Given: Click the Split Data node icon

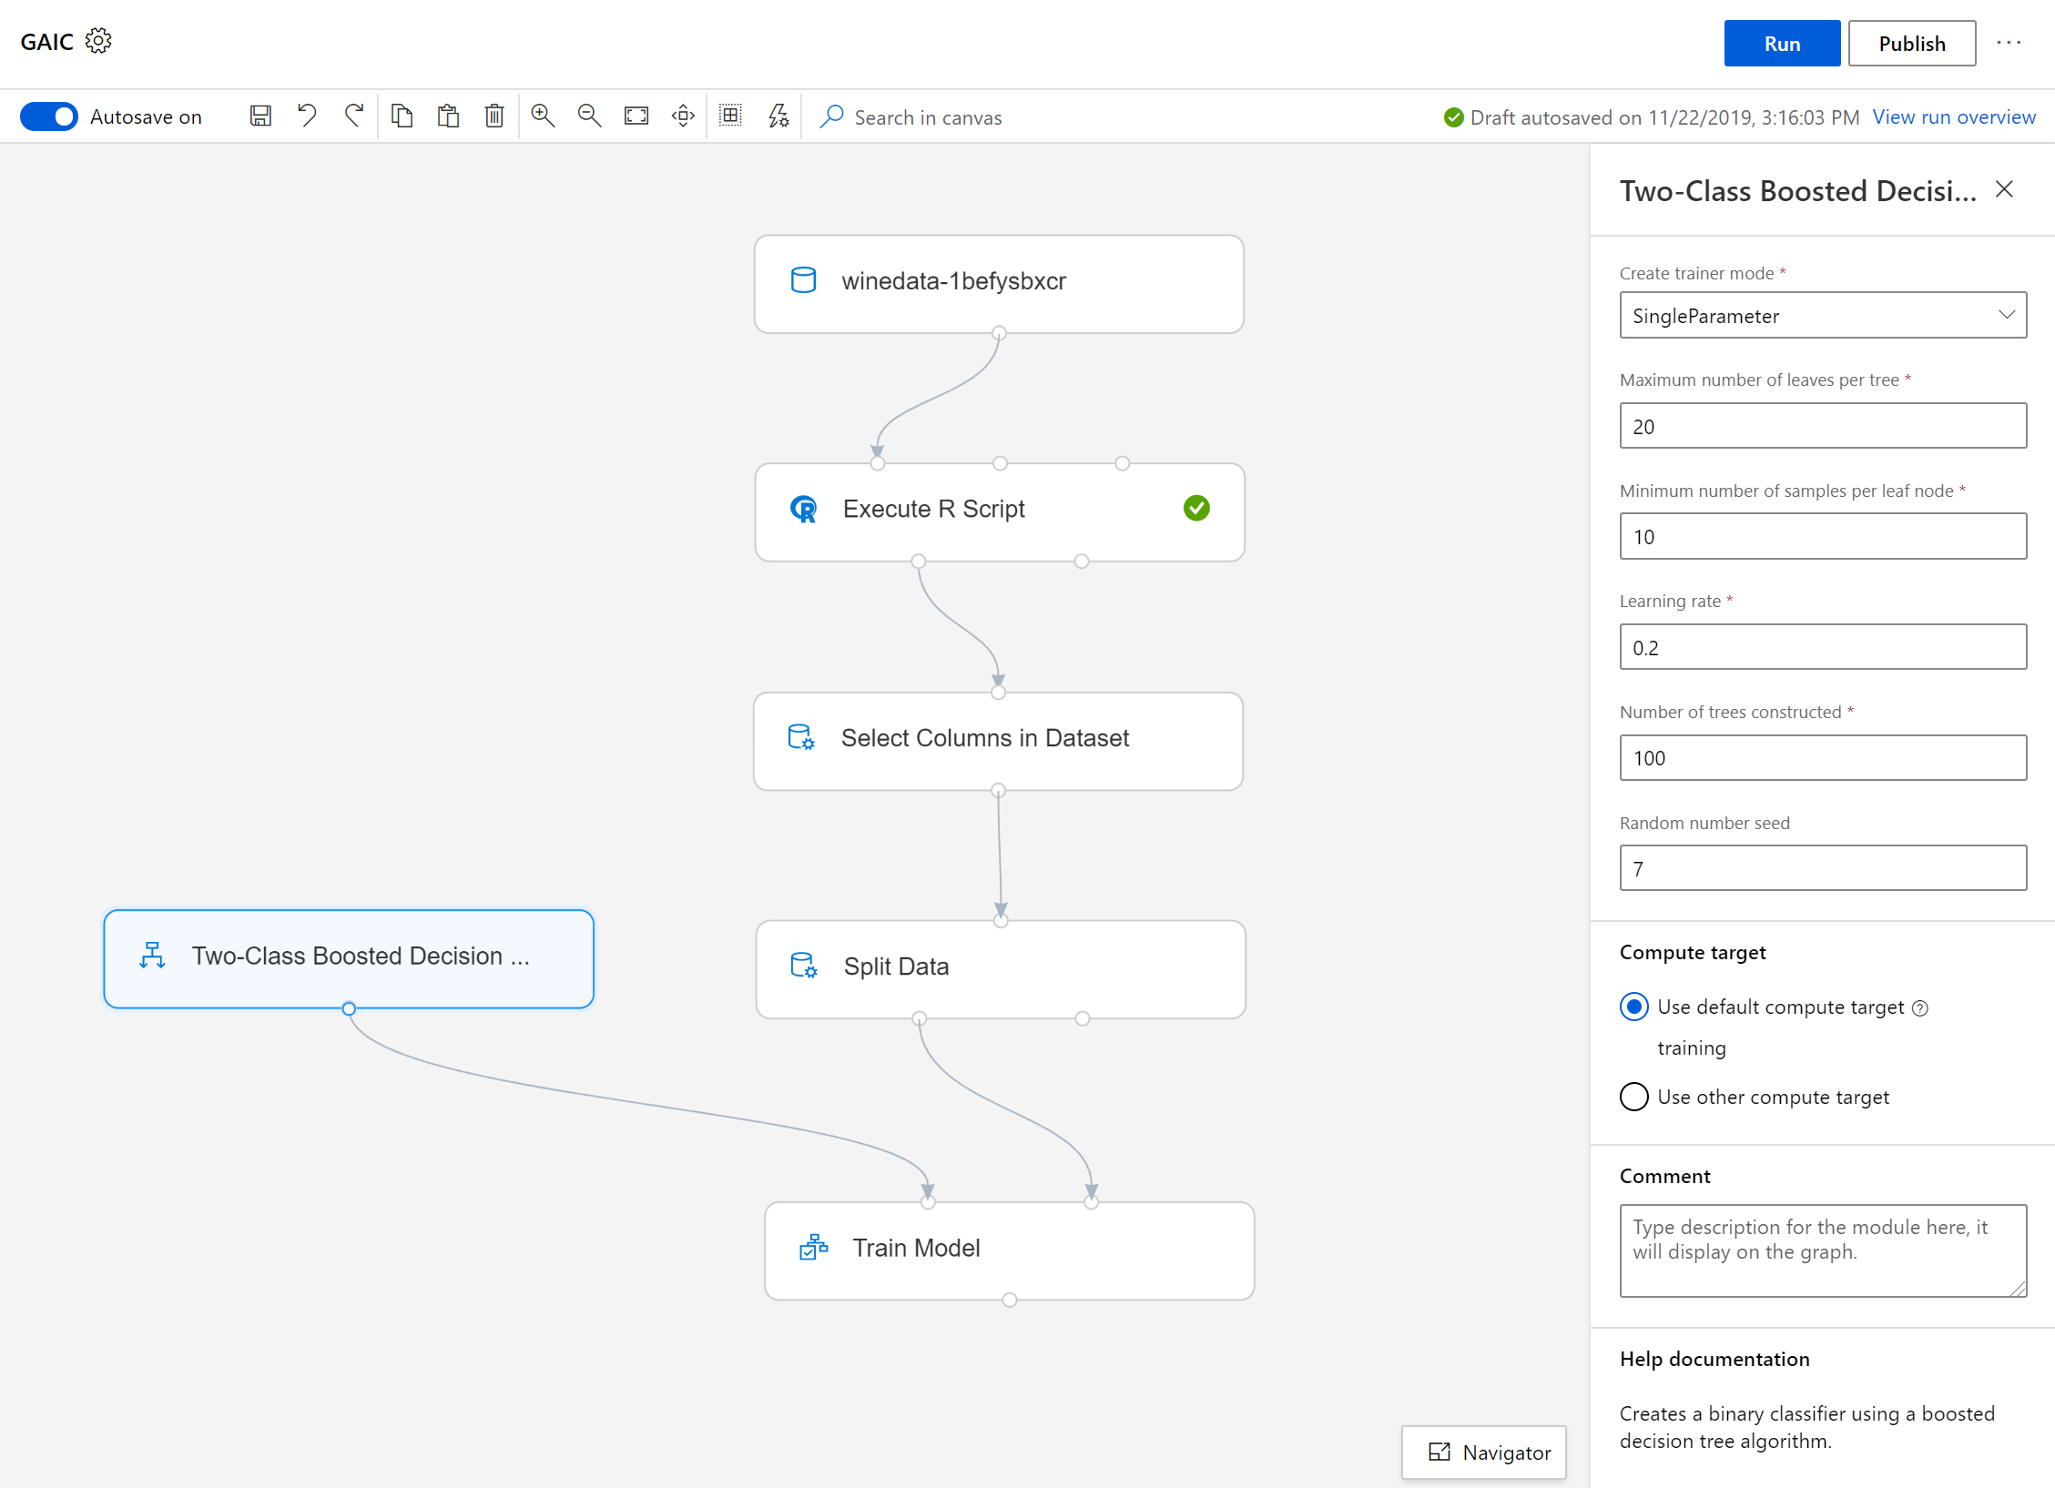Looking at the screenshot, I should coord(808,967).
